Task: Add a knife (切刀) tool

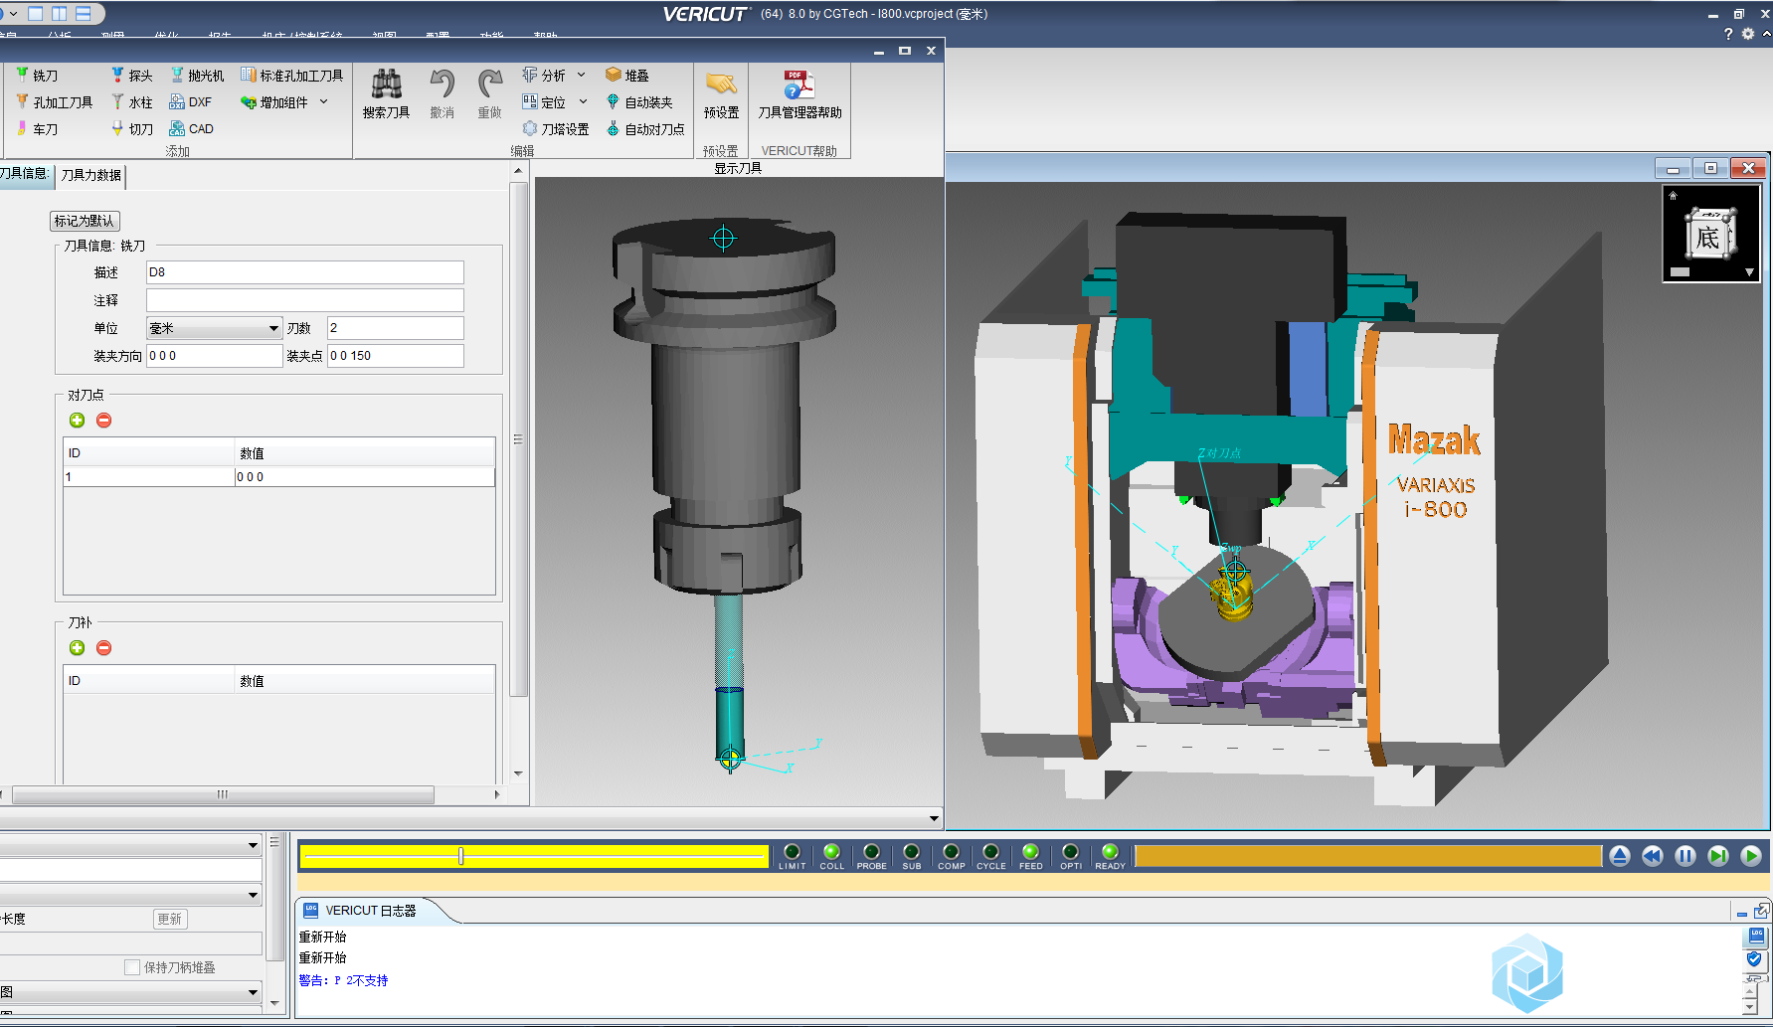Action: pos(131,129)
